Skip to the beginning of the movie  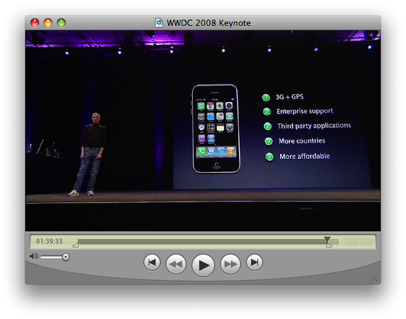(152, 263)
